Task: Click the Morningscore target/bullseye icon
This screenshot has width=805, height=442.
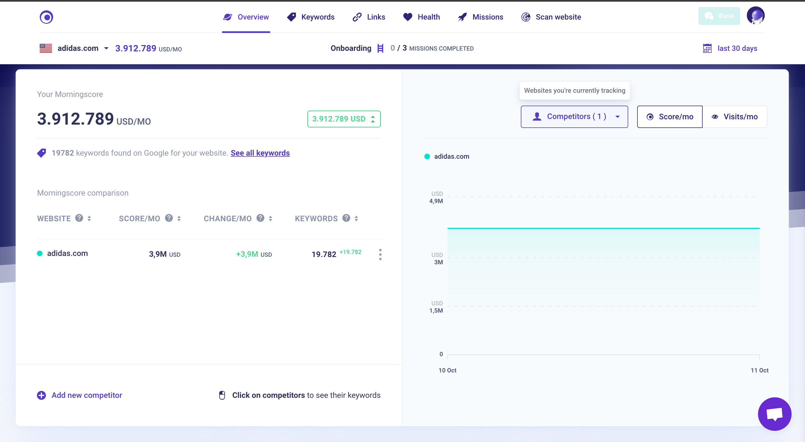Action: pos(46,17)
